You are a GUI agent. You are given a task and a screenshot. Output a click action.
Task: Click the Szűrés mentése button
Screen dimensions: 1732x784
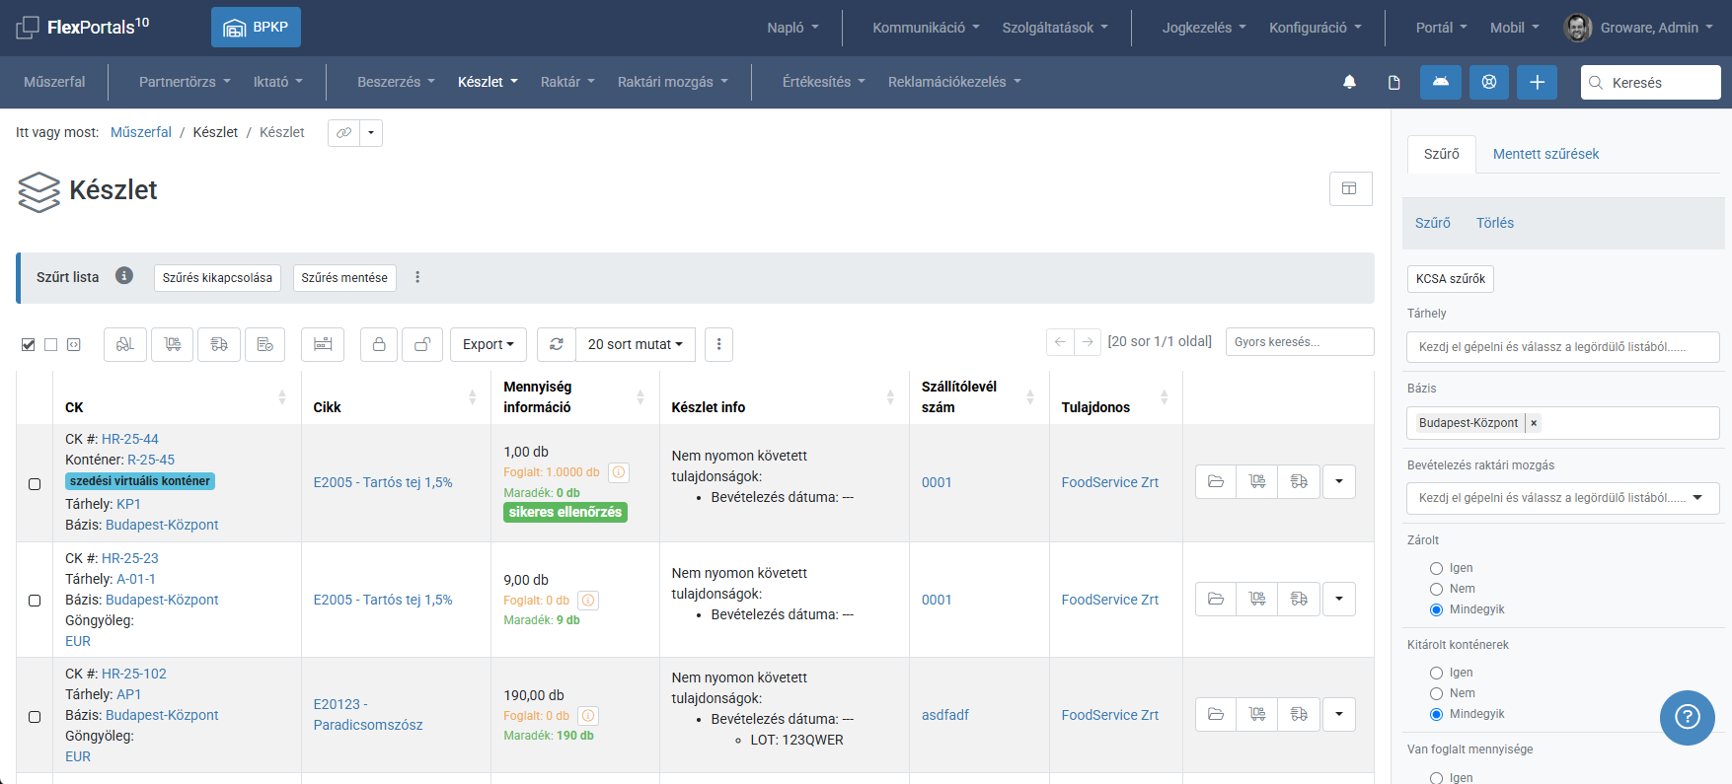[x=344, y=278]
